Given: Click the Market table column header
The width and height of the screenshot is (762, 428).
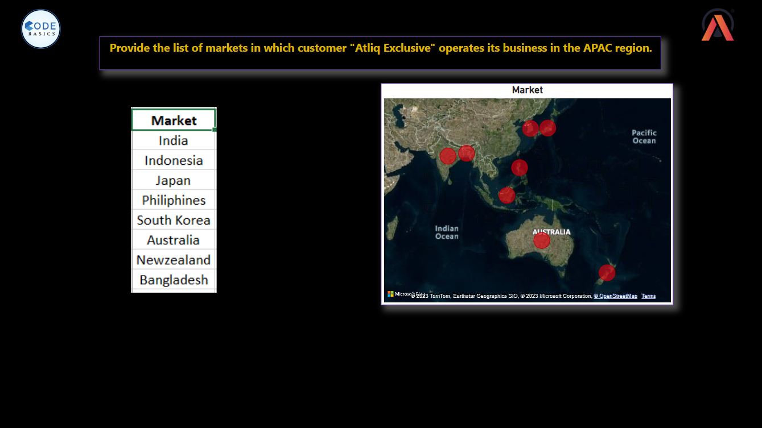Looking at the screenshot, I should point(174,120).
